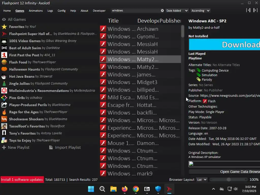Open the Hot Java Beans playlist icon
The image size is (260, 195).
coord(4,76)
